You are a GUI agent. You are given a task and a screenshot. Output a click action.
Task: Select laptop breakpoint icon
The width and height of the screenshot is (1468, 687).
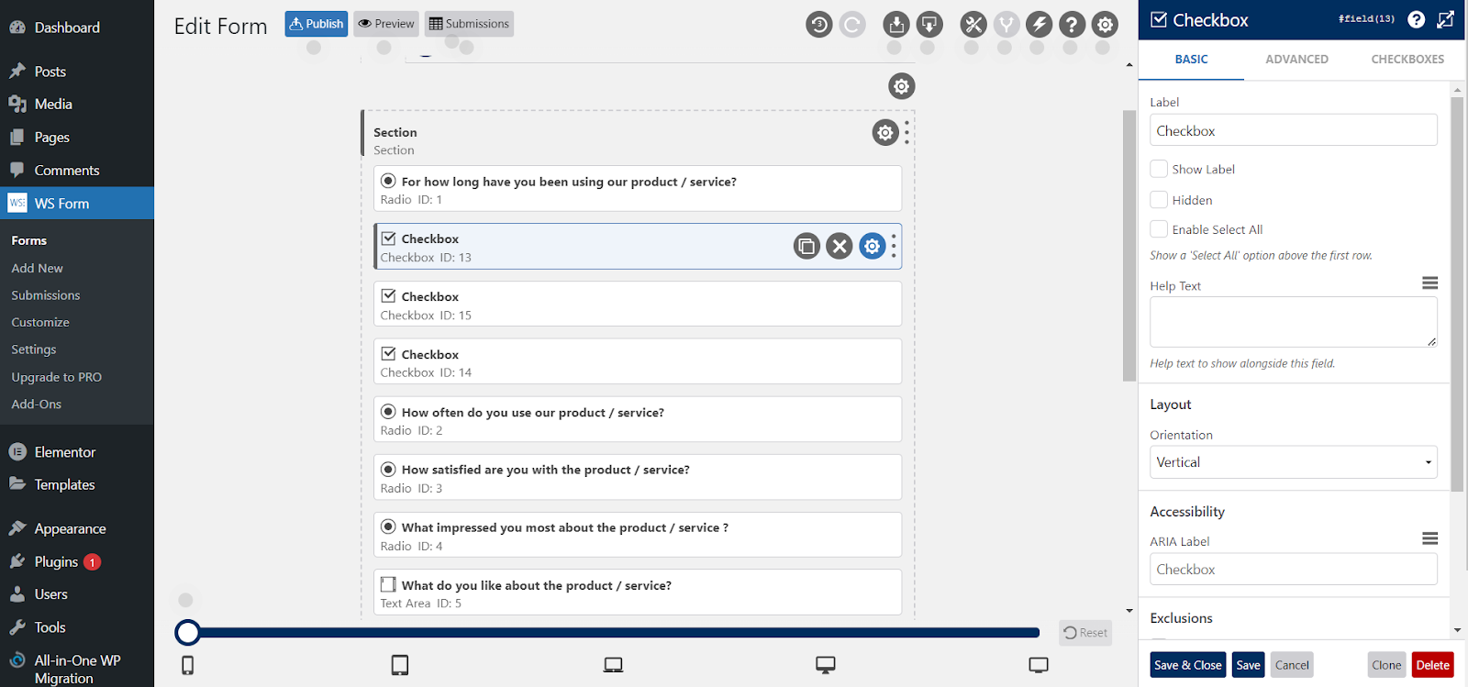tap(613, 665)
